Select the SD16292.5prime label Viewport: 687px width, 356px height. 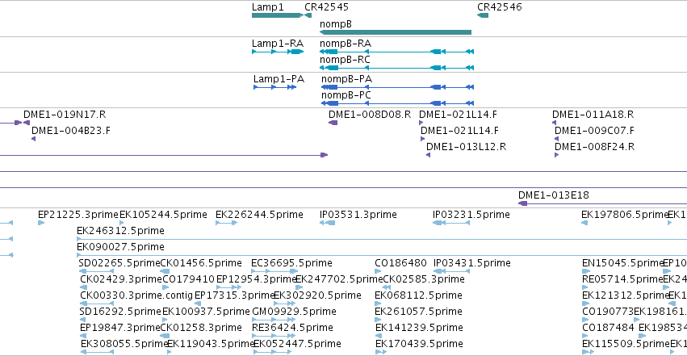click(120, 312)
